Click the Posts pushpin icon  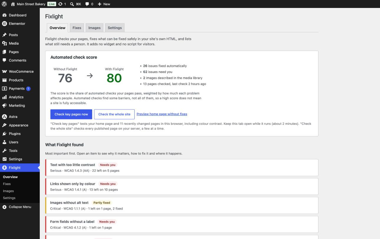pyautogui.click(x=4, y=35)
